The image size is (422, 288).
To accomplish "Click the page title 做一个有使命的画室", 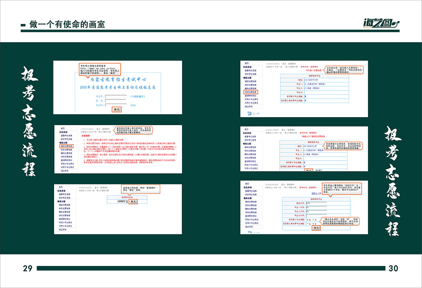I will [67, 24].
